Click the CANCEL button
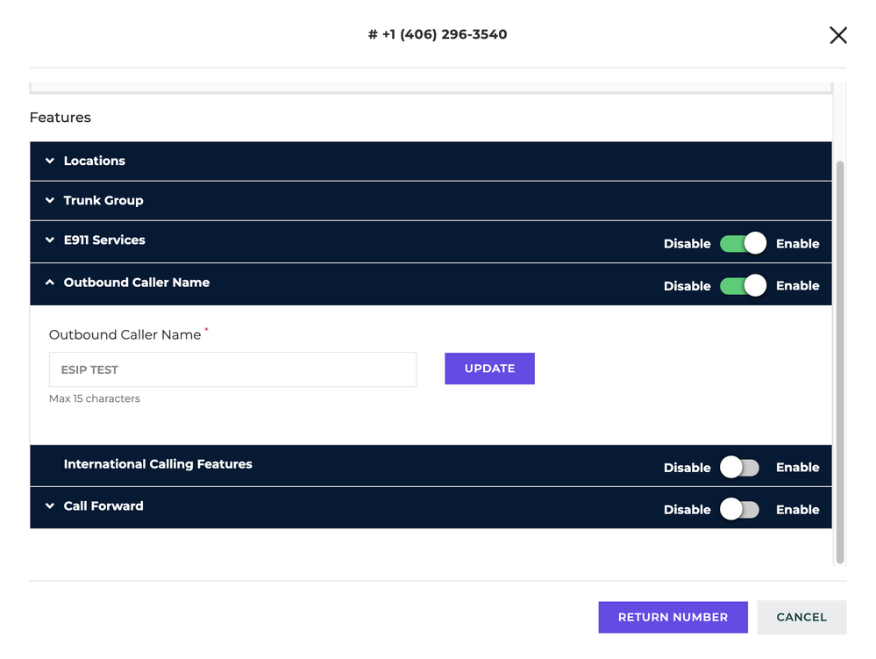The height and width of the screenshot is (659, 876). (801, 617)
